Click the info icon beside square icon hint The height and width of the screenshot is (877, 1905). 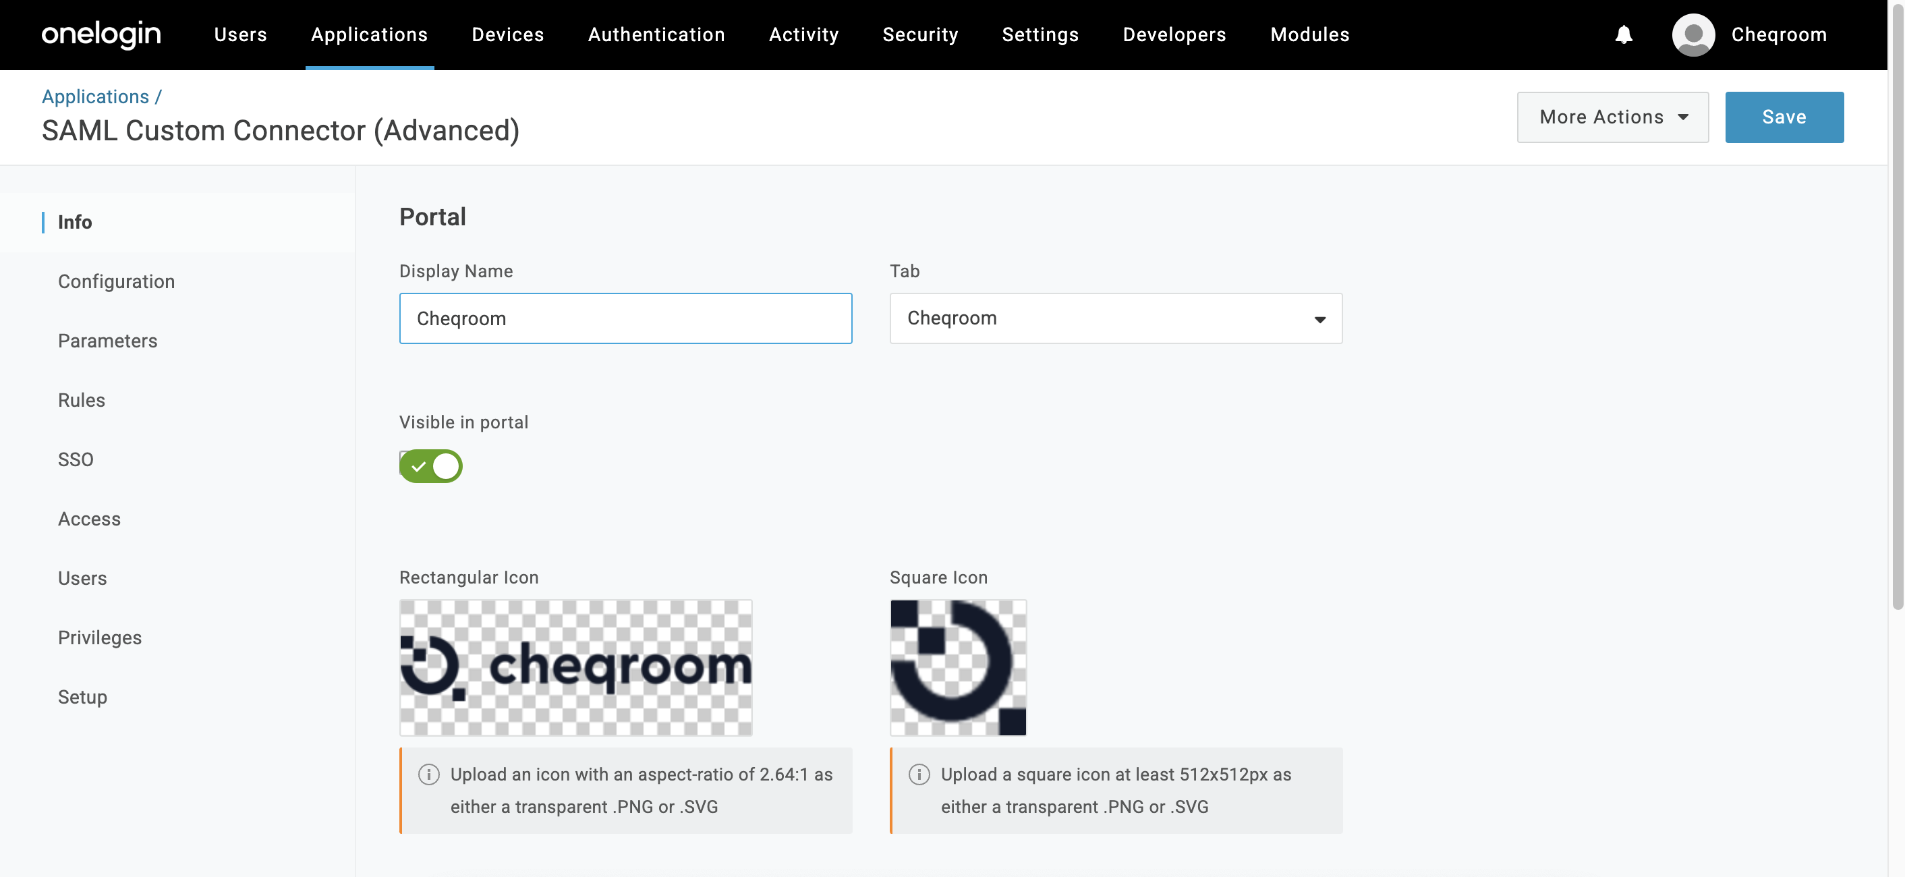919,774
